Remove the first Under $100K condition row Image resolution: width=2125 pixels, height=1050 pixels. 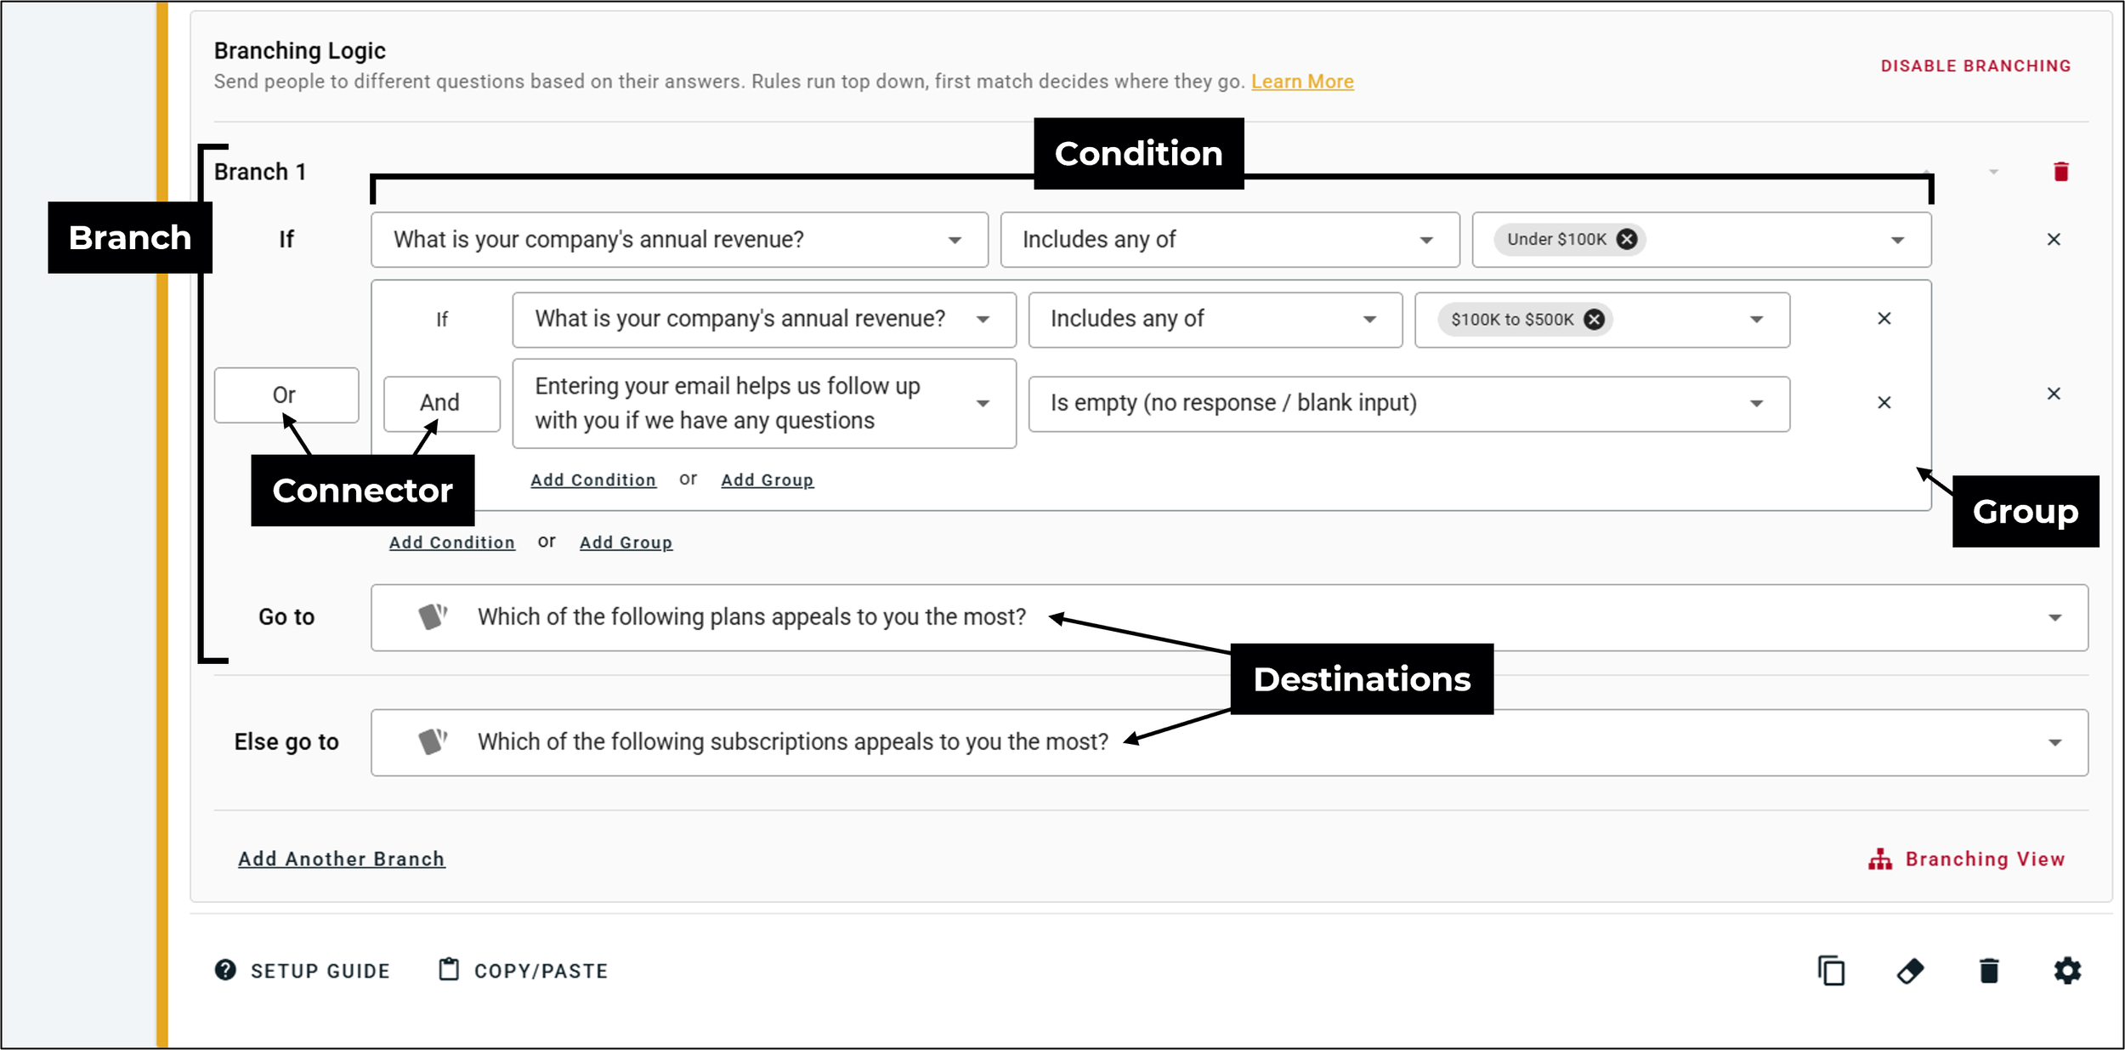tap(2054, 240)
